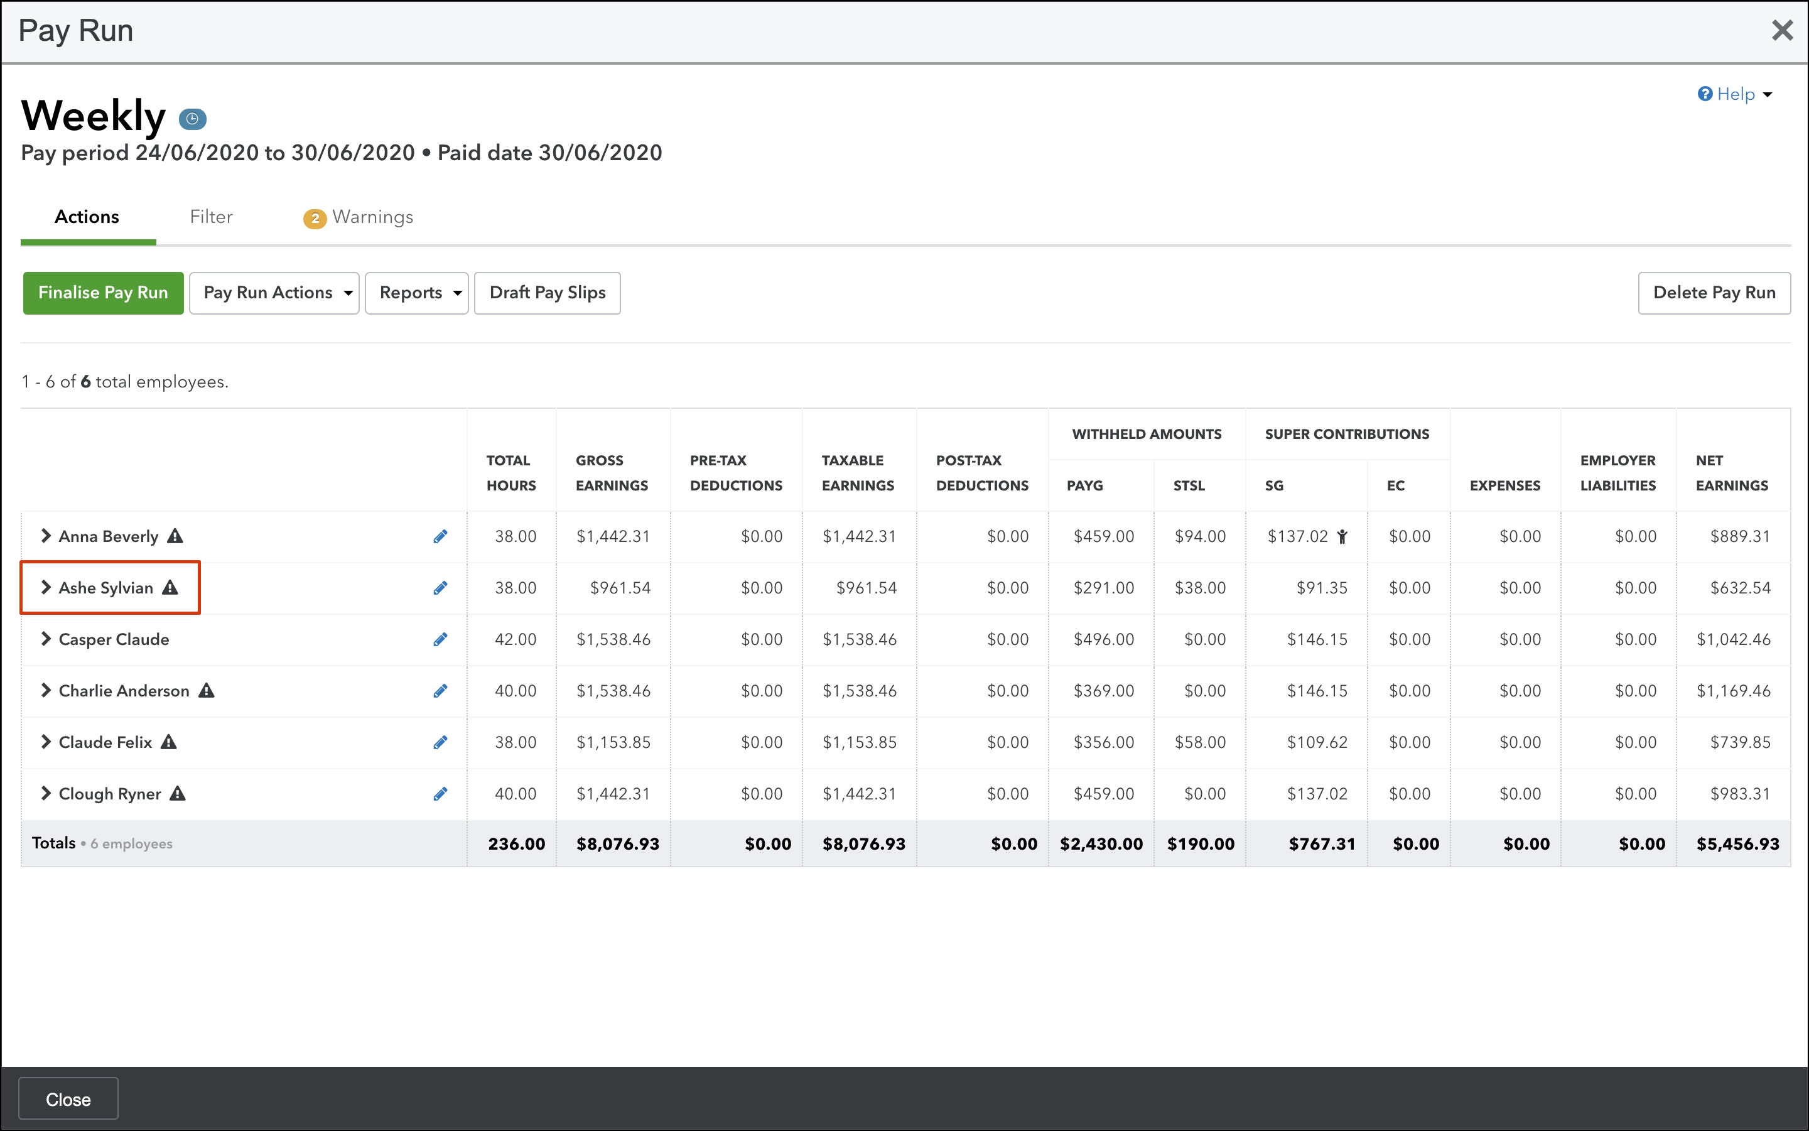Click total PAYG amount $2,430.00
The image size is (1809, 1131).
(1101, 844)
